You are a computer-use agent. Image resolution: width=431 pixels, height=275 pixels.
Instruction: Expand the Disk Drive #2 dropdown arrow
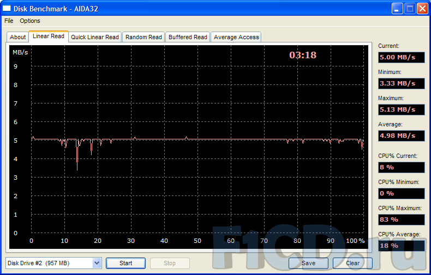click(x=97, y=263)
